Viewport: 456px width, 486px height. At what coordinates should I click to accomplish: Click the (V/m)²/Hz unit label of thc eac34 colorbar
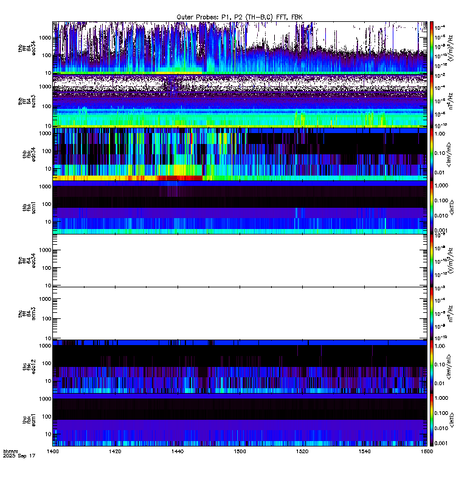point(451,261)
